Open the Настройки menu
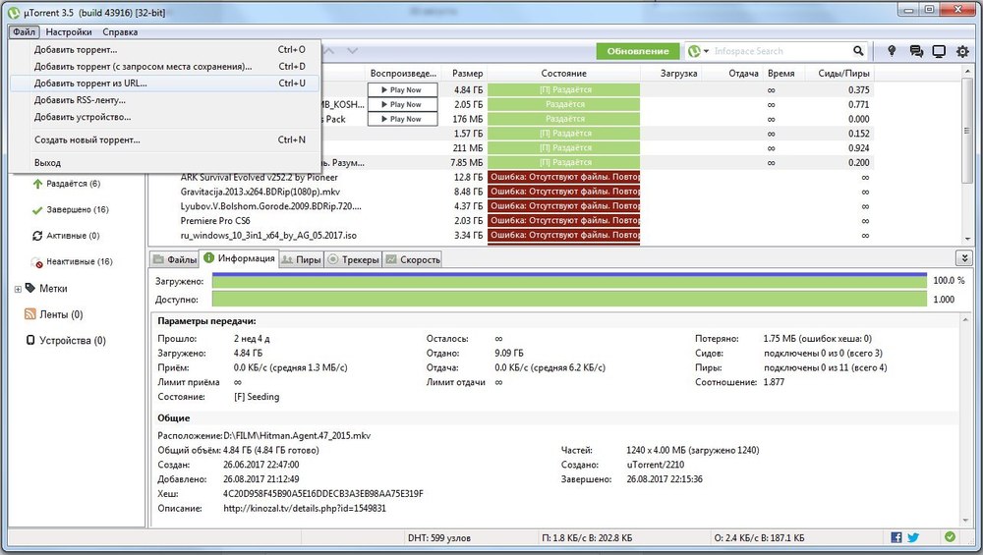 click(x=70, y=32)
